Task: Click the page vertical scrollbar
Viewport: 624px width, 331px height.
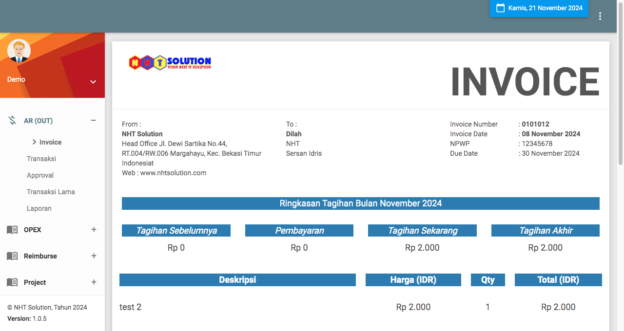Action: (x=621, y=97)
